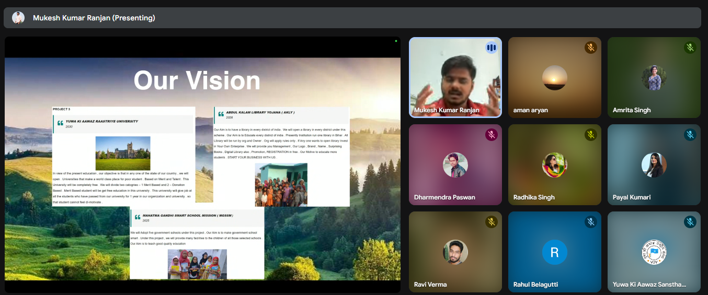This screenshot has width=708, height=295.
Task: Click the 'Payal Kumari' name label
Action: 632,197
